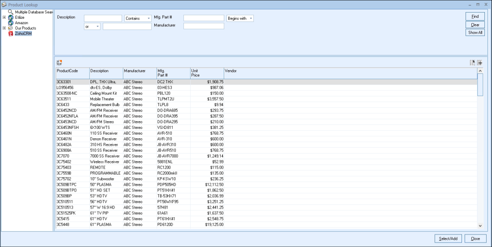This screenshot has height=247, width=492.
Task: Expand the Etilize tree node
Action: tap(4, 17)
